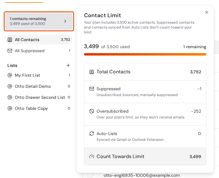This screenshot has width=219, height=178.
Task: Click the at-sign icon beside Otto Drawer Second List
Action: [10, 97]
